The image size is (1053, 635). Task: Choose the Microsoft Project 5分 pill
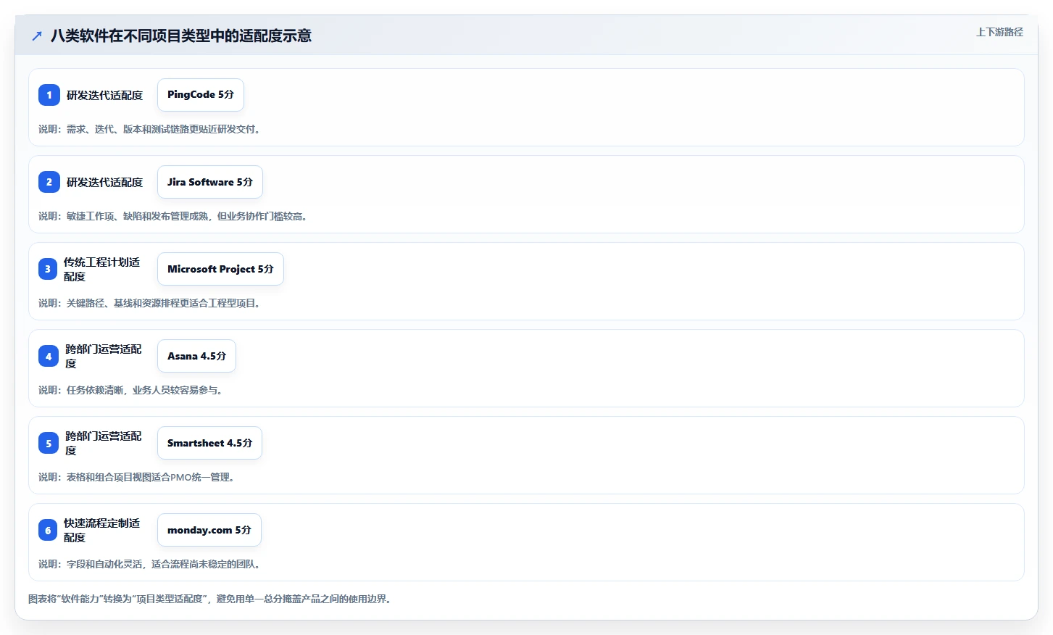click(220, 269)
